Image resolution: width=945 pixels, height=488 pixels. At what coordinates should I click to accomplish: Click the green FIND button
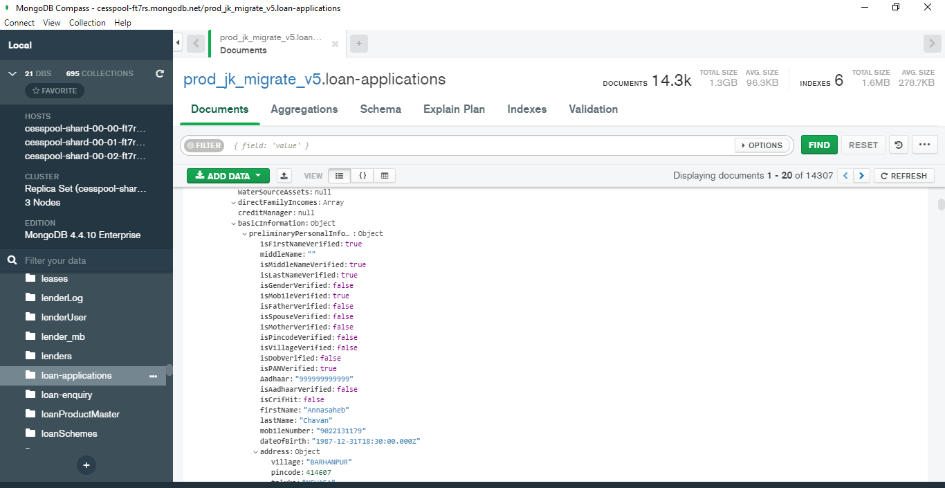tap(819, 145)
